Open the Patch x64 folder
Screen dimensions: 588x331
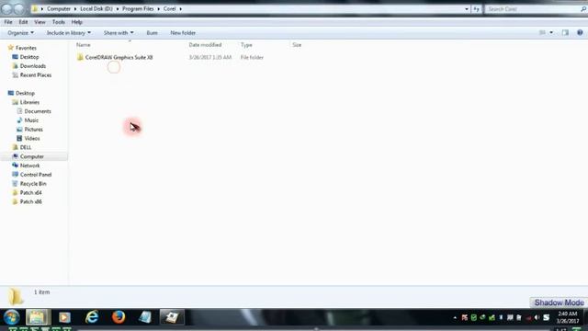[x=30, y=192]
